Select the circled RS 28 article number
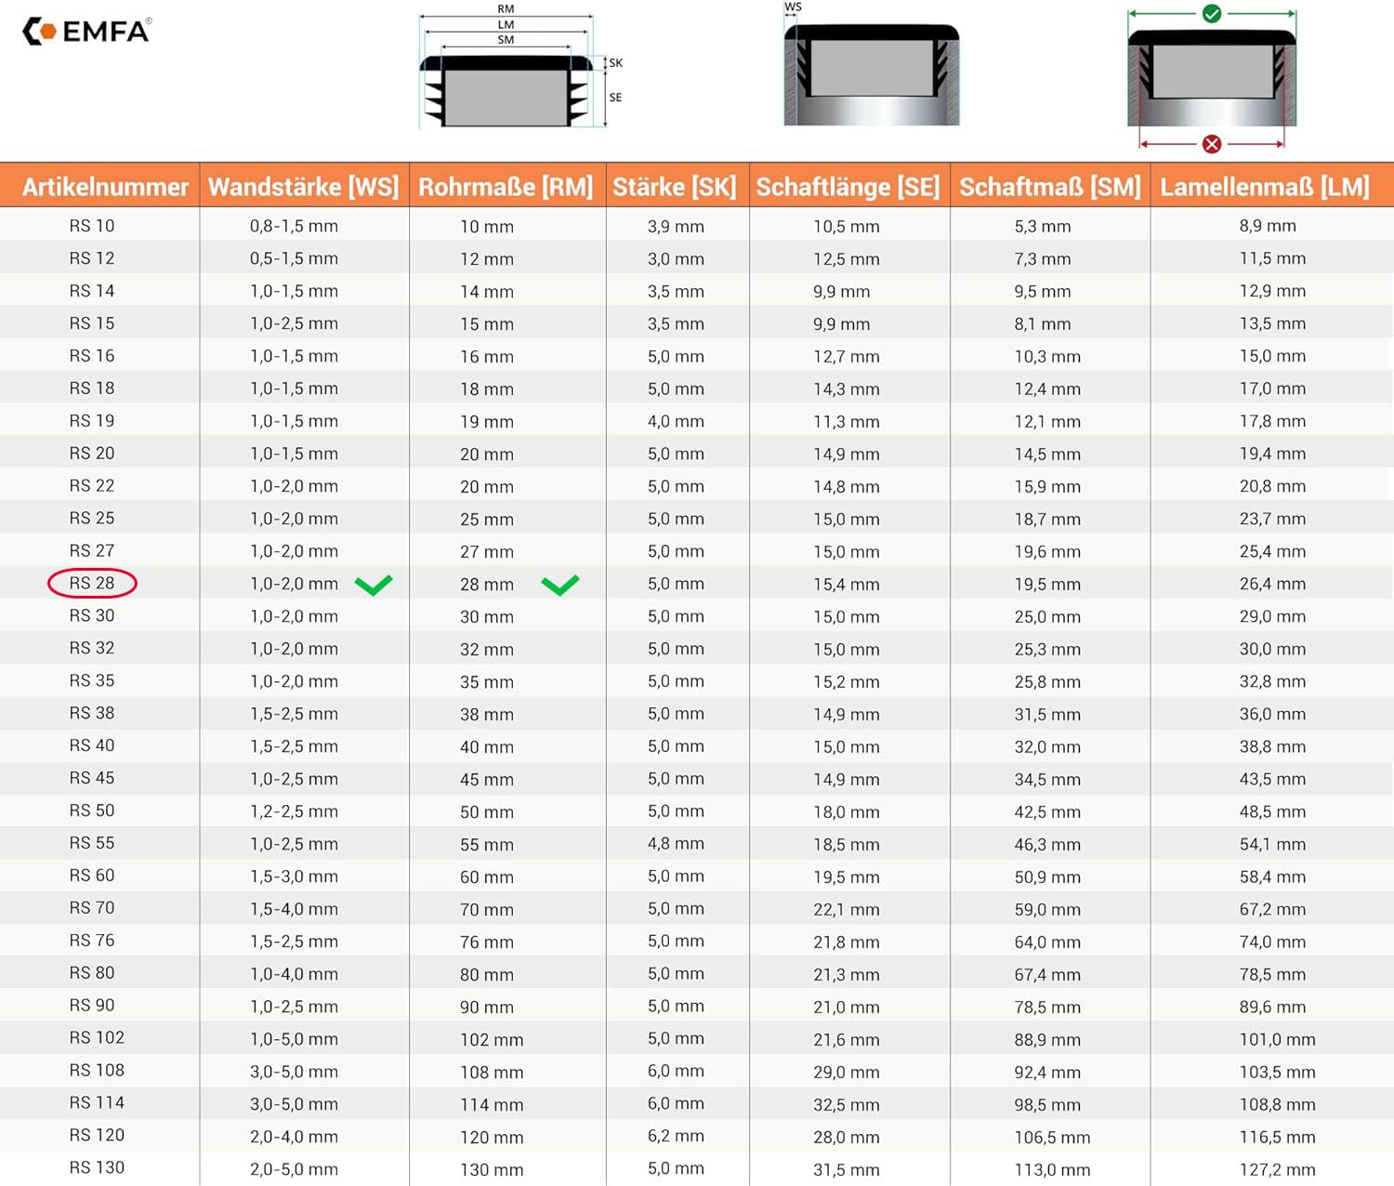This screenshot has width=1394, height=1186. (x=92, y=583)
